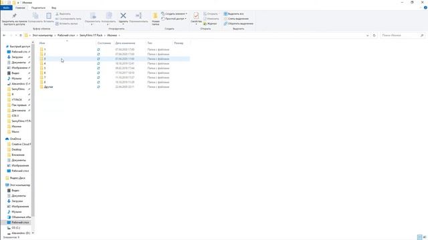Viewport: 428px width, 240px height.
Task: Click Выделить все (Select all)
Action: [233, 14]
